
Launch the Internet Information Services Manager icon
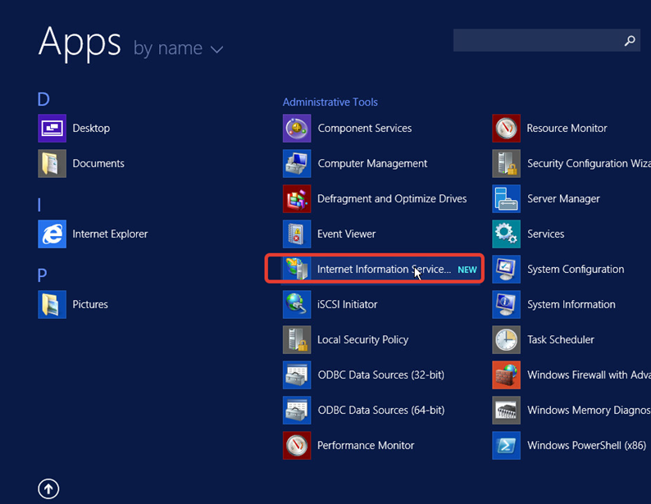click(297, 269)
